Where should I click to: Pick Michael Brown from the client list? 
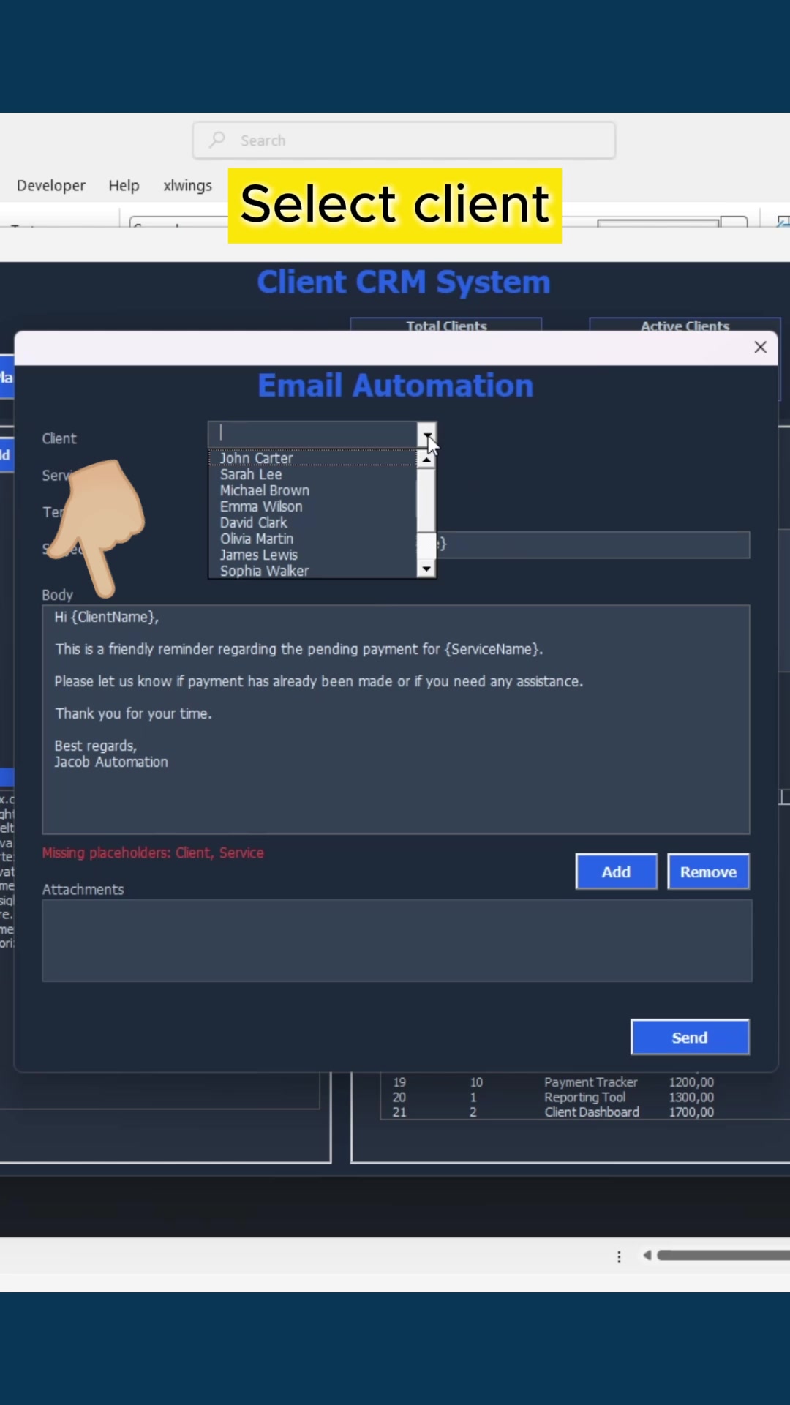[312, 490]
